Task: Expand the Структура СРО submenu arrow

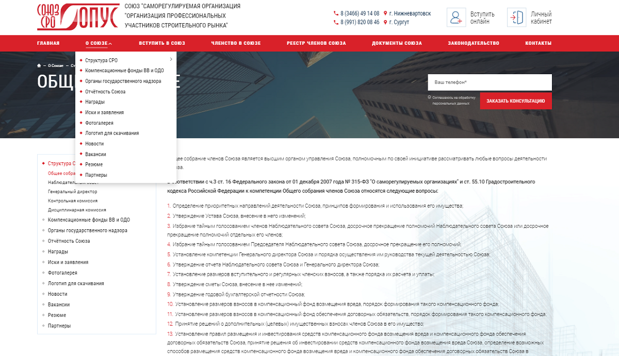Action: pyautogui.click(x=171, y=60)
